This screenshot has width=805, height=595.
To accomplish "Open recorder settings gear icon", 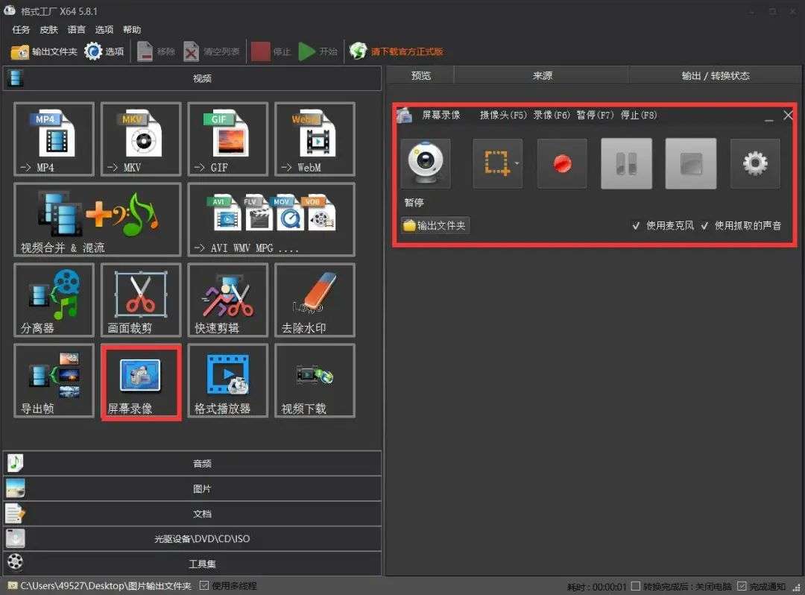I will 755,163.
